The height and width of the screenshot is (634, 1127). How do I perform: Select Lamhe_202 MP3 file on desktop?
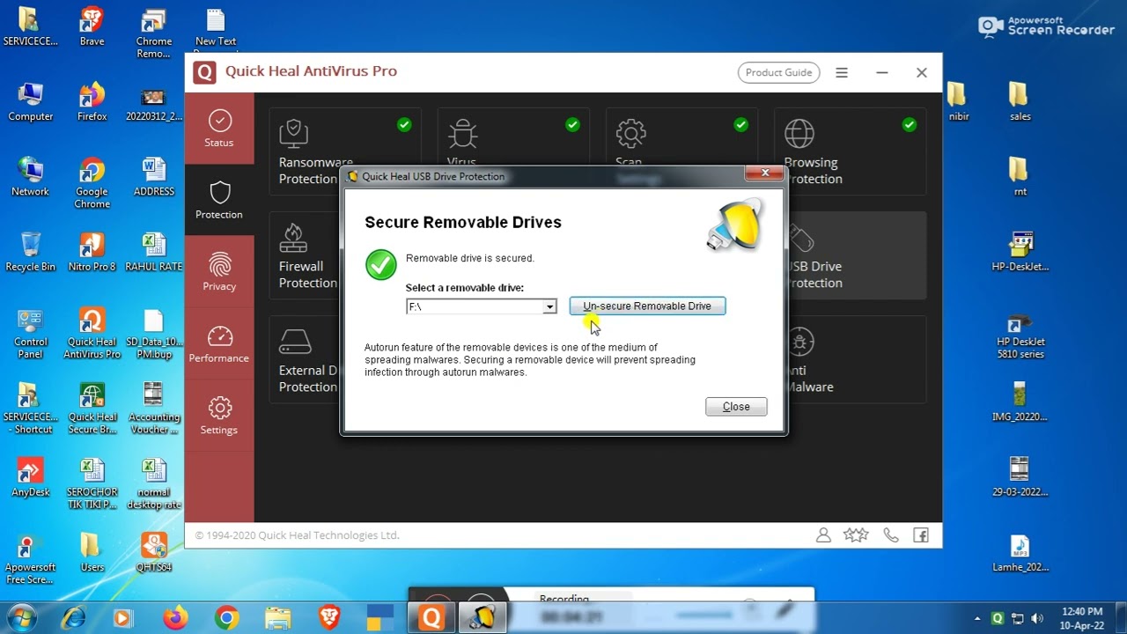point(1020,552)
